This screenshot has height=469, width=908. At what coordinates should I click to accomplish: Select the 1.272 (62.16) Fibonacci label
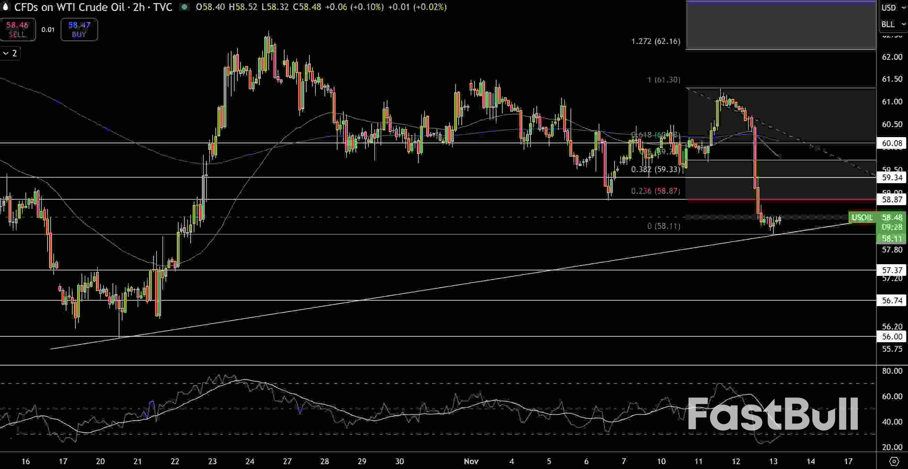click(x=655, y=41)
